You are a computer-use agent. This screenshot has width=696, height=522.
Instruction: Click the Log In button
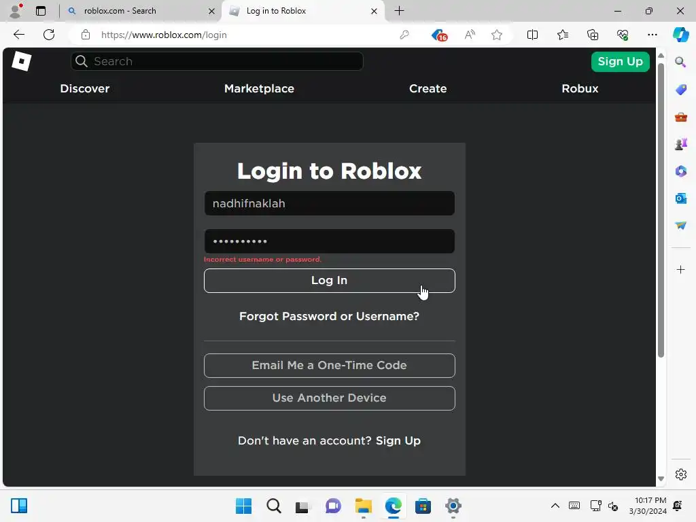330,281
